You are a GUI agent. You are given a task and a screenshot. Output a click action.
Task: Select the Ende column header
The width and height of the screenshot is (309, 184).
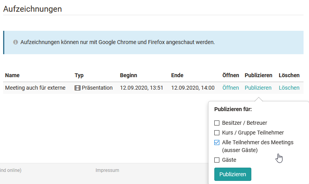click(177, 75)
